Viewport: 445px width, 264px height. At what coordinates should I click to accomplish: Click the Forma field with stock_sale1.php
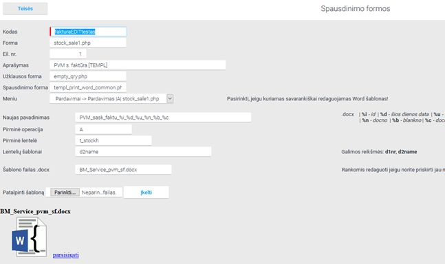(88, 43)
